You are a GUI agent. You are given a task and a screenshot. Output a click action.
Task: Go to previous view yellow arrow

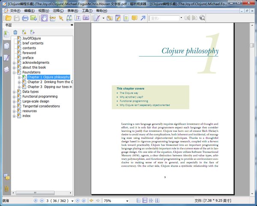pyautogui.click(x=92, y=200)
